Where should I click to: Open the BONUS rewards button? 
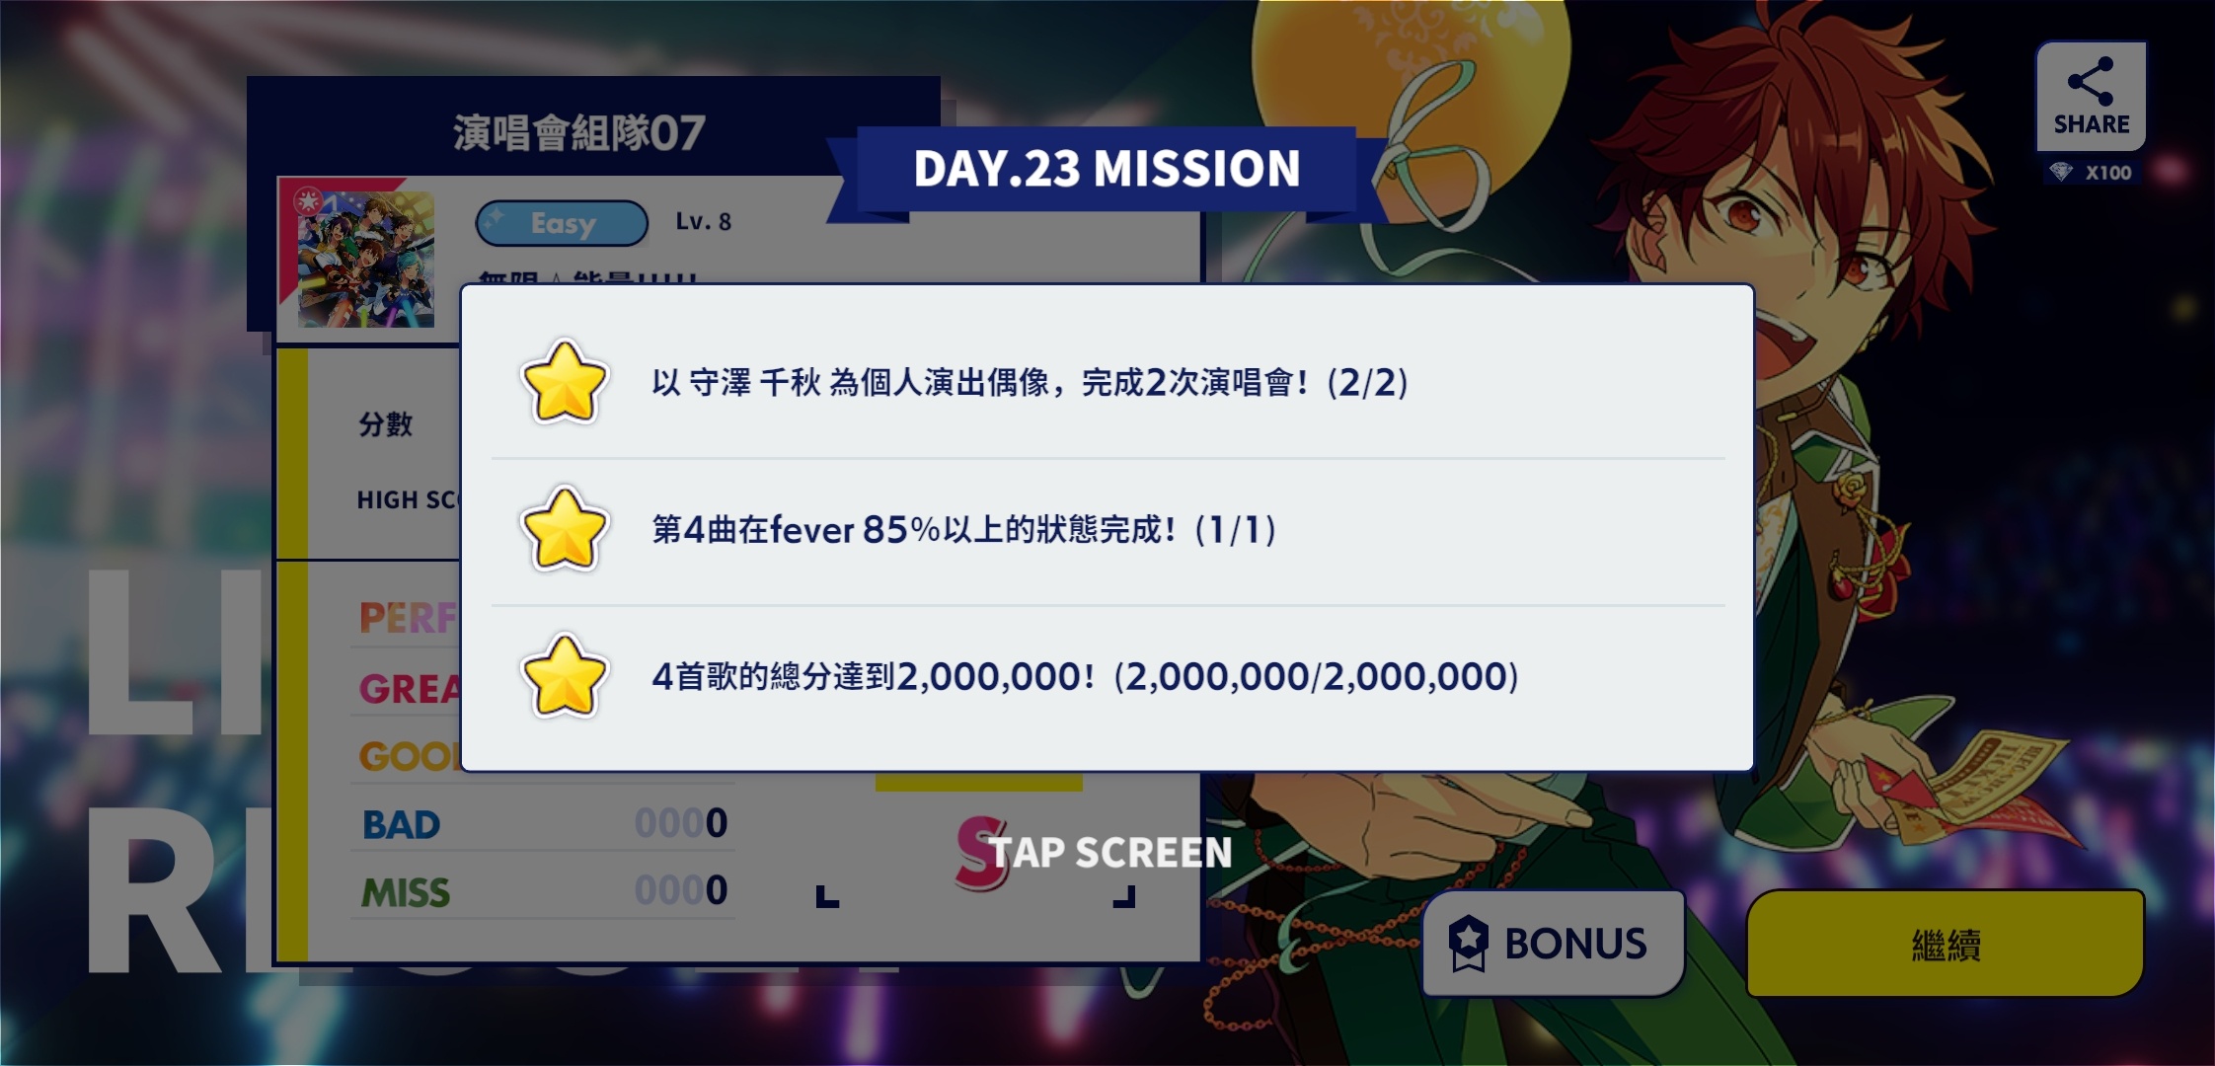tap(1553, 944)
